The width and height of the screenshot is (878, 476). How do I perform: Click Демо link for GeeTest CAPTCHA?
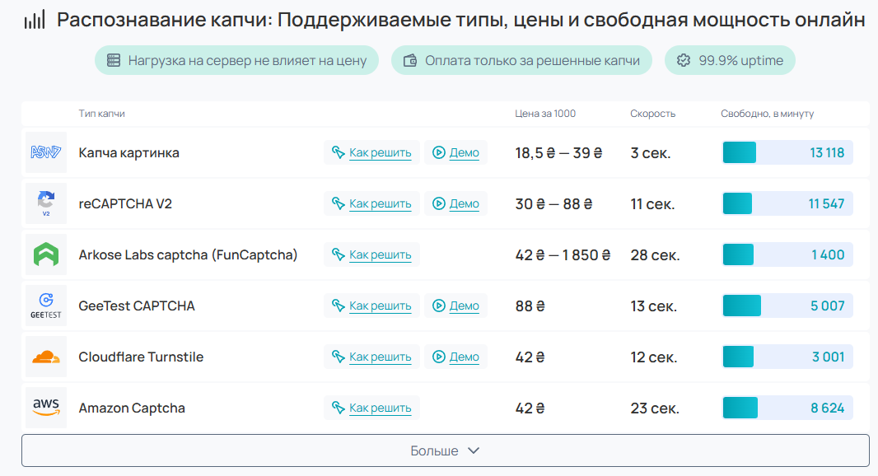tap(455, 306)
